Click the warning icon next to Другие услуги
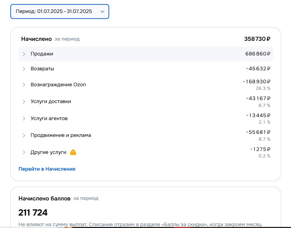291x228 pixels. 73,152
